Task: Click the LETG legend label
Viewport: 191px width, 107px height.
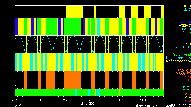Action: [x=186, y=10]
